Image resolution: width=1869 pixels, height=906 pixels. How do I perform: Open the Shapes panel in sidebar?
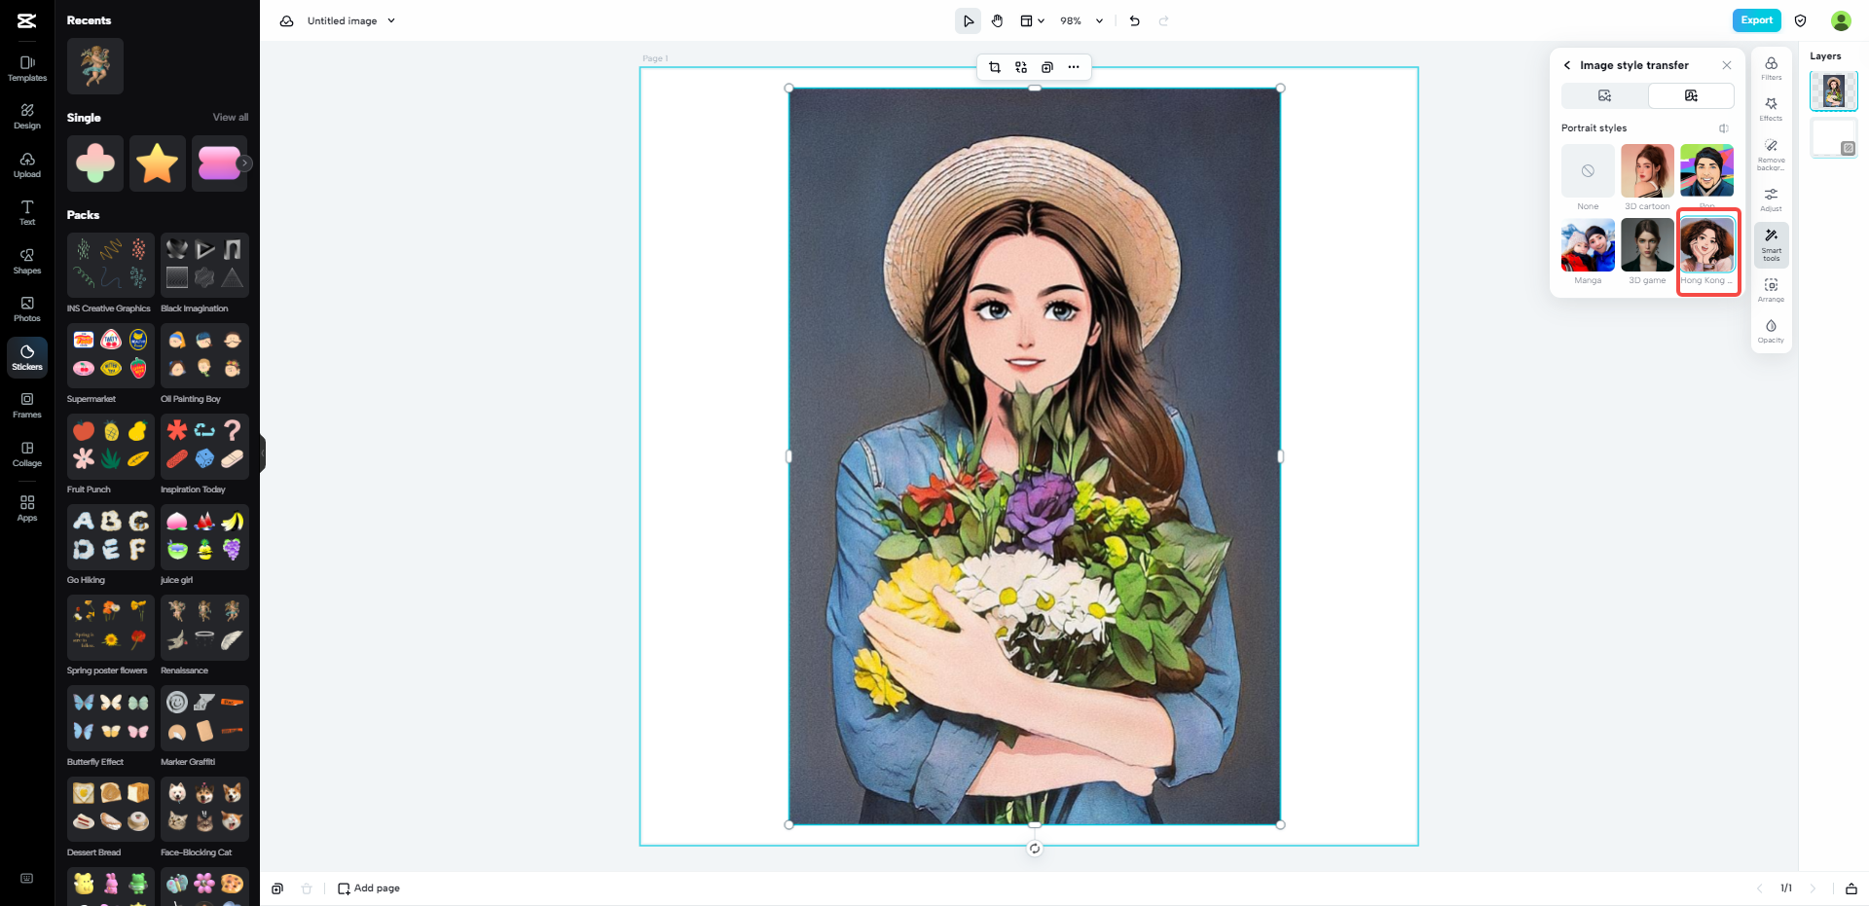tap(27, 262)
